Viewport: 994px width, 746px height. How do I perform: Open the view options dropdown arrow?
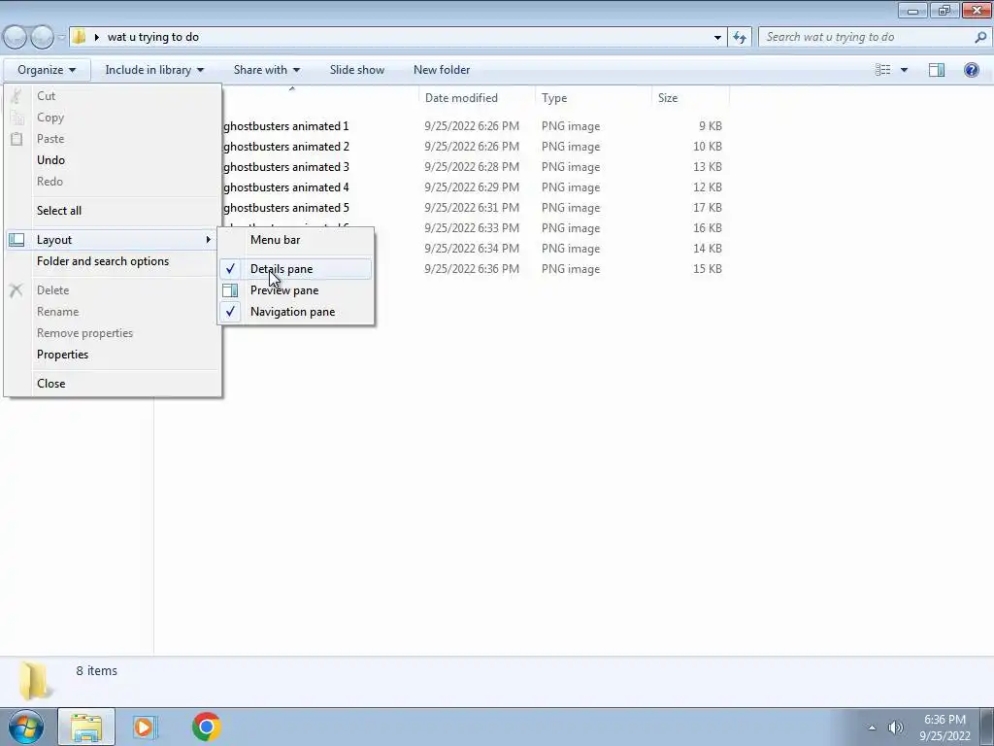pyautogui.click(x=904, y=70)
